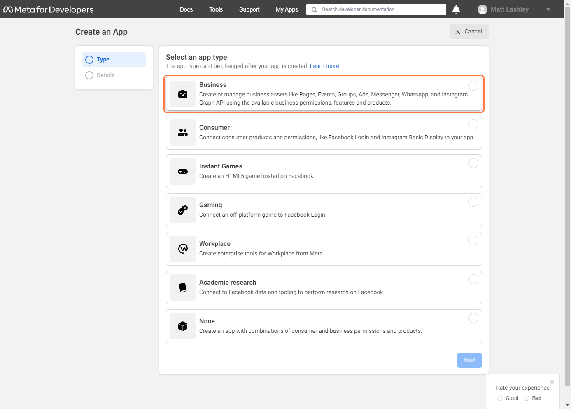Go to the Details step
571x409 pixels.
tap(114, 75)
